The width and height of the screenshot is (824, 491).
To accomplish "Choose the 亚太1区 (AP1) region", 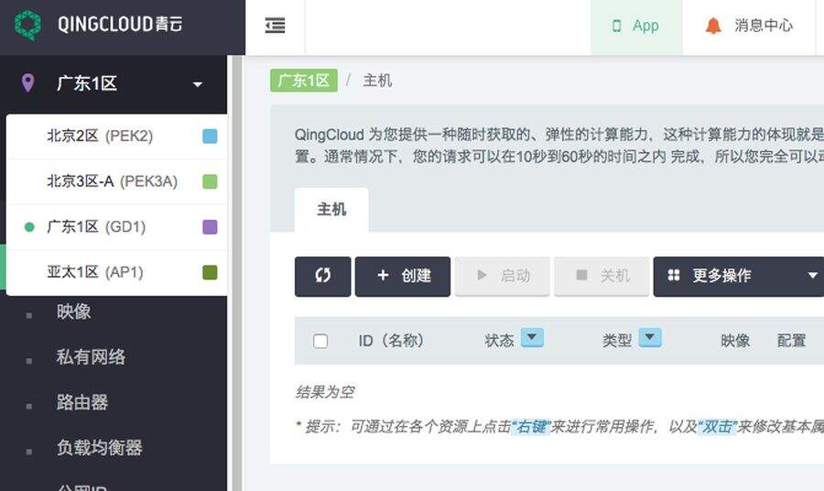I will point(95,272).
